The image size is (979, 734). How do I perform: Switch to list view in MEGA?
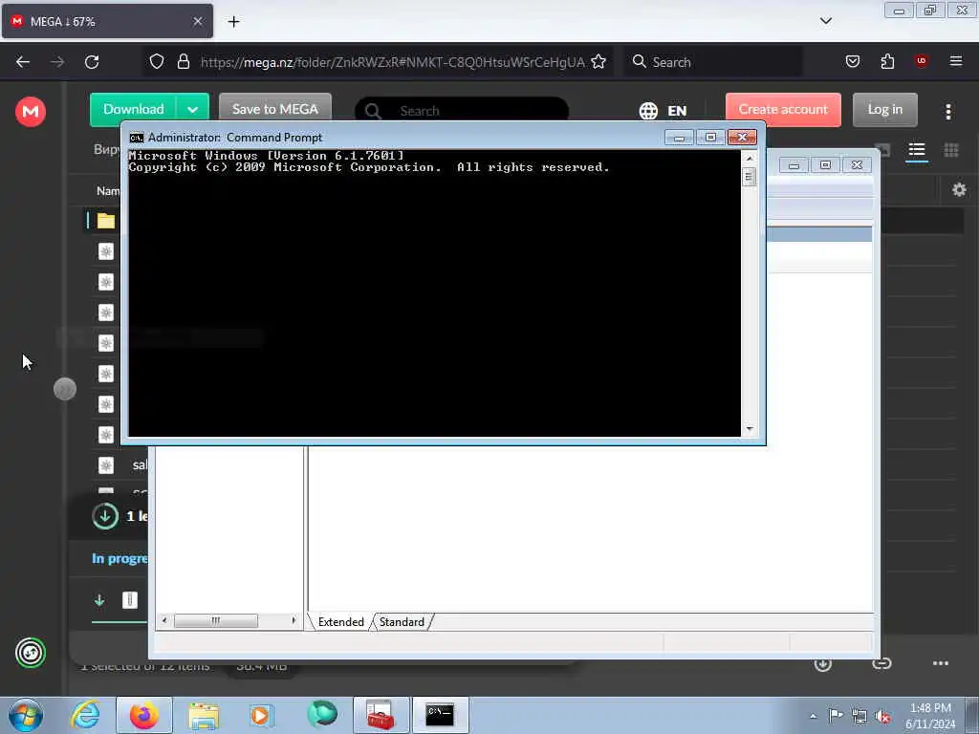[x=917, y=150]
